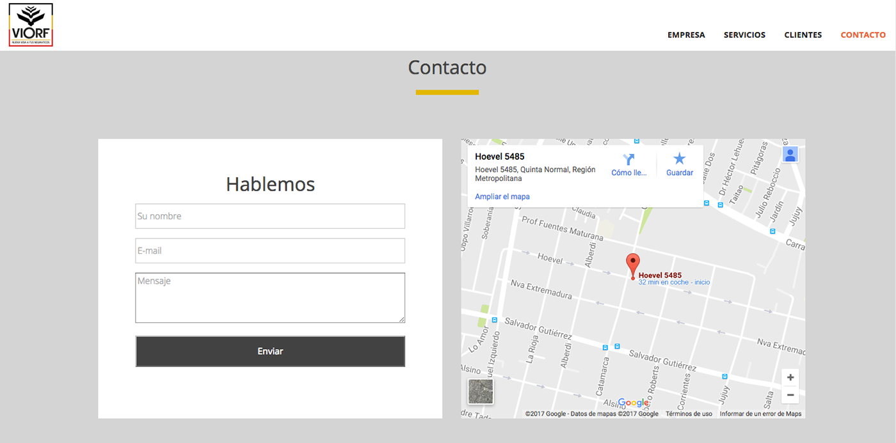This screenshot has height=443, width=896.
Task: Click the Hoevel 5485 label beside the pin
Action: [660, 276]
